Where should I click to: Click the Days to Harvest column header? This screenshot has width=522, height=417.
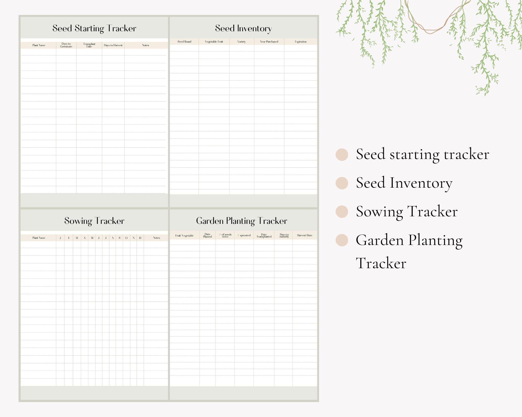[113, 45]
